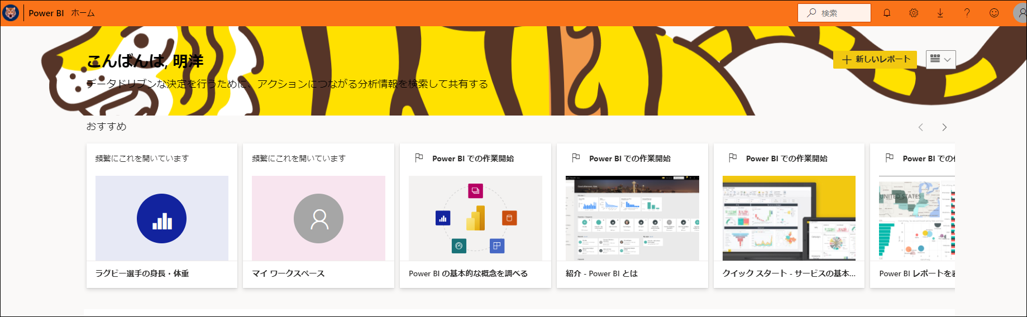
Task: Click ラグビー選手の身長・体重 title text
Action: tap(142, 273)
